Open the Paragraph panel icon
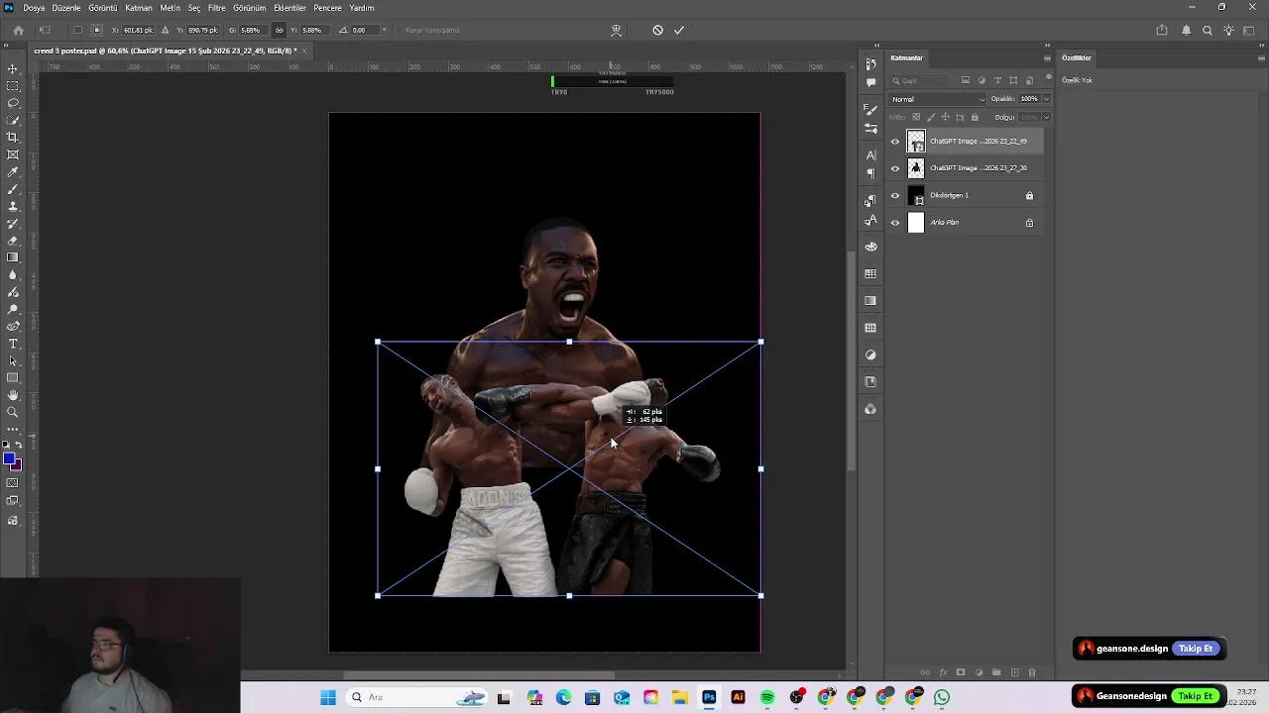1269x713 pixels. 870,173
